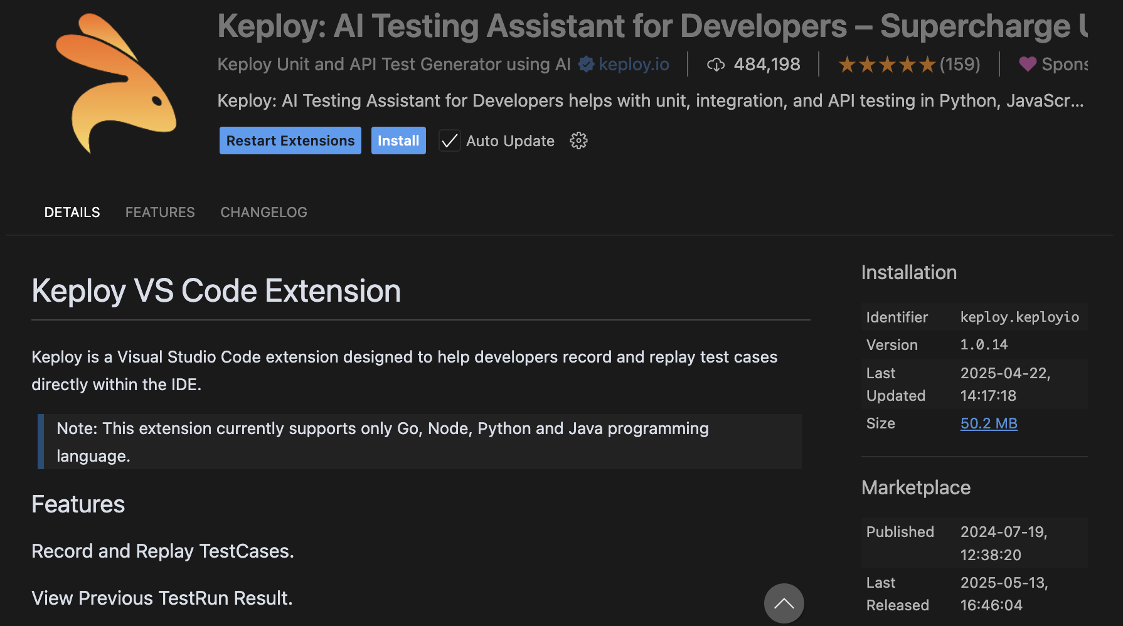Click the 484,198 install count
The height and width of the screenshot is (626, 1123).
click(767, 64)
